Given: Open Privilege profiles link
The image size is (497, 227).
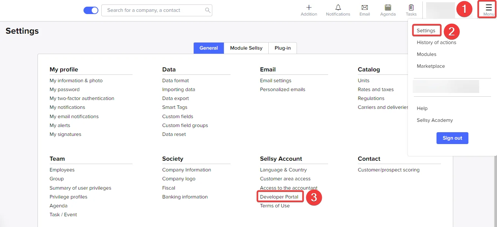Looking at the screenshot, I should pyautogui.click(x=69, y=197).
